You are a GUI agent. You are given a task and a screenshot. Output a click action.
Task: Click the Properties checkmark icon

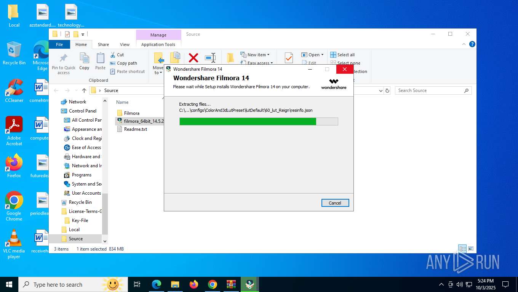click(x=289, y=58)
